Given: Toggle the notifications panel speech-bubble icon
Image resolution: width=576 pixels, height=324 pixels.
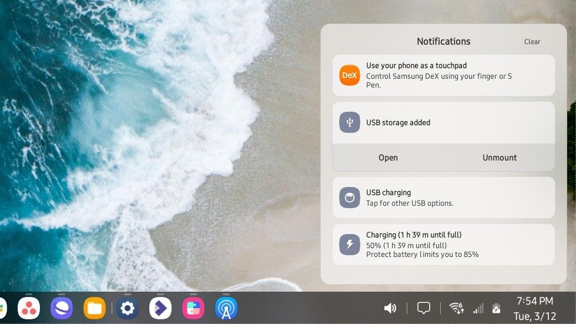Looking at the screenshot, I should point(424,308).
